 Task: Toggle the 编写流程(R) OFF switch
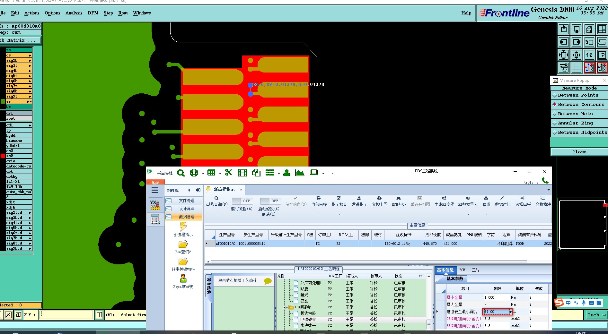tap(242, 201)
